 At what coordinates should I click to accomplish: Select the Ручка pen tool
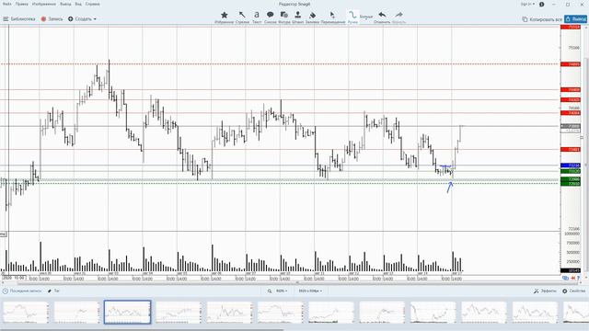point(352,17)
